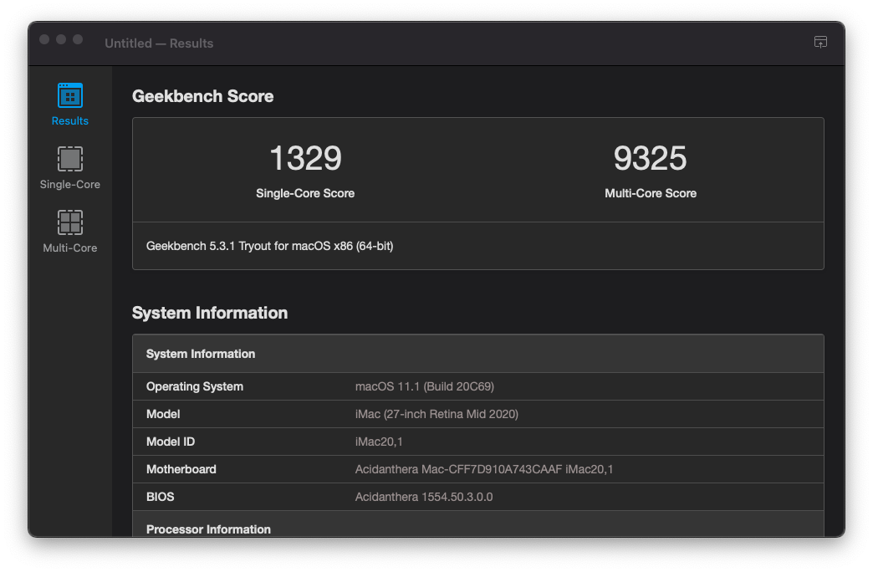Viewport: 873px width, 572px height.
Task: Click the large 'System Information' heading
Action: point(210,313)
